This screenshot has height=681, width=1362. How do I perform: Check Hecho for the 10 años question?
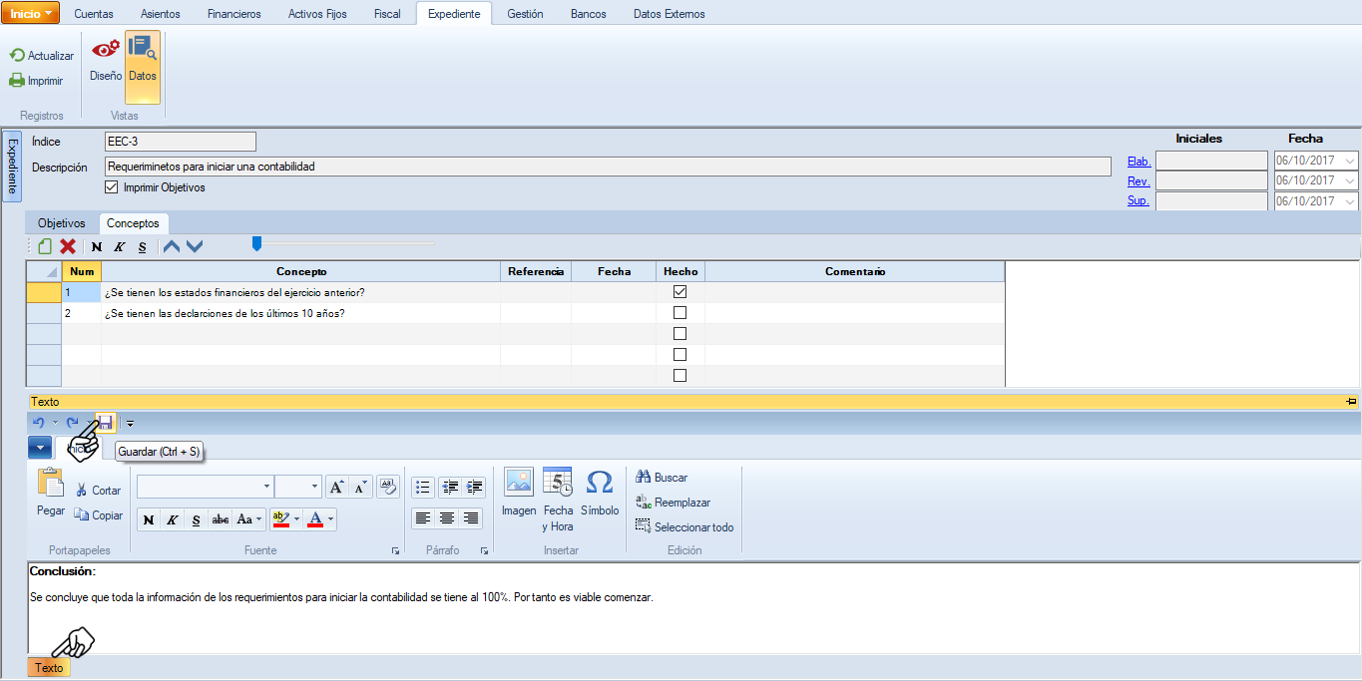coord(680,313)
